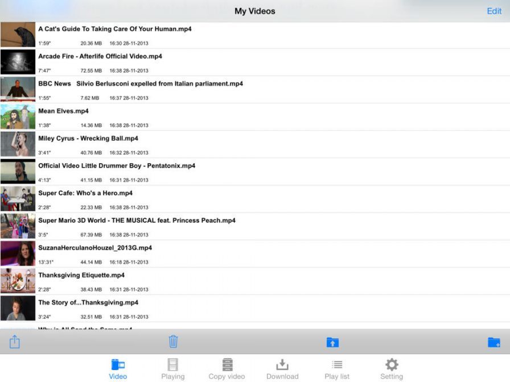
Task: Open the Setting gear tab
Action: (x=392, y=368)
